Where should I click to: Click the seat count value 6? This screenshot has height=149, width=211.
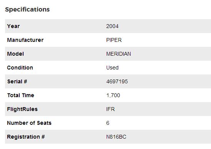(x=108, y=123)
